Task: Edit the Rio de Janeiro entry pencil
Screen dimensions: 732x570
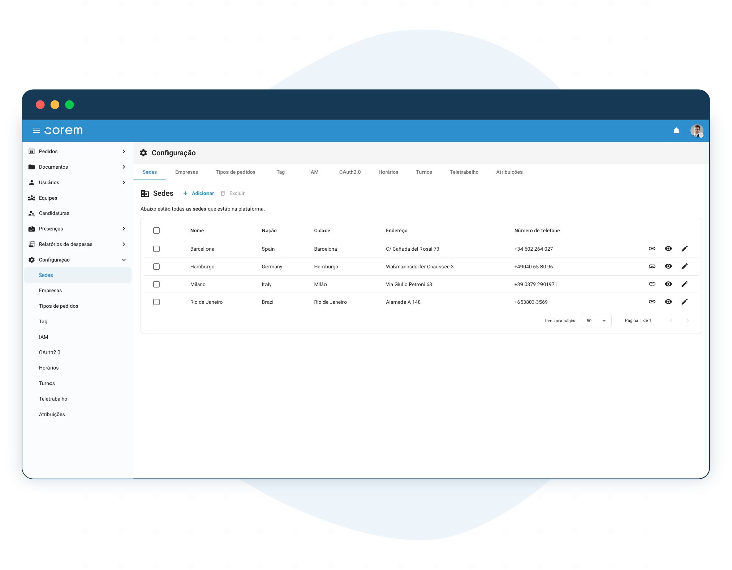Action: [684, 302]
